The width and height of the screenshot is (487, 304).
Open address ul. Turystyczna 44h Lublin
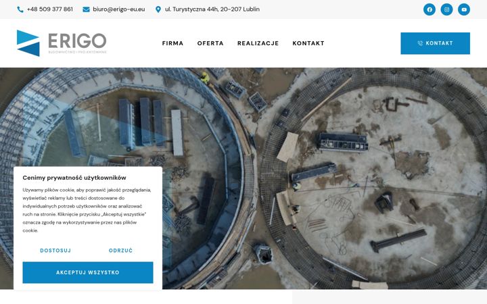click(x=212, y=9)
